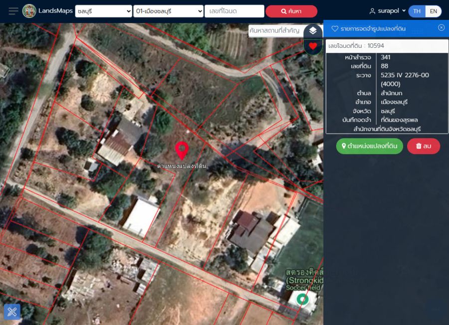
Task: Expand the province dropdown showing ชลบุรี
Action: click(103, 11)
